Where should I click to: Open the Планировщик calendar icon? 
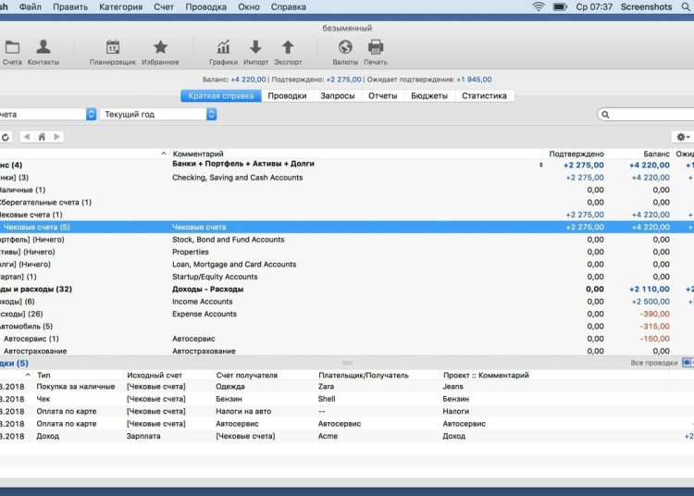click(113, 47)
